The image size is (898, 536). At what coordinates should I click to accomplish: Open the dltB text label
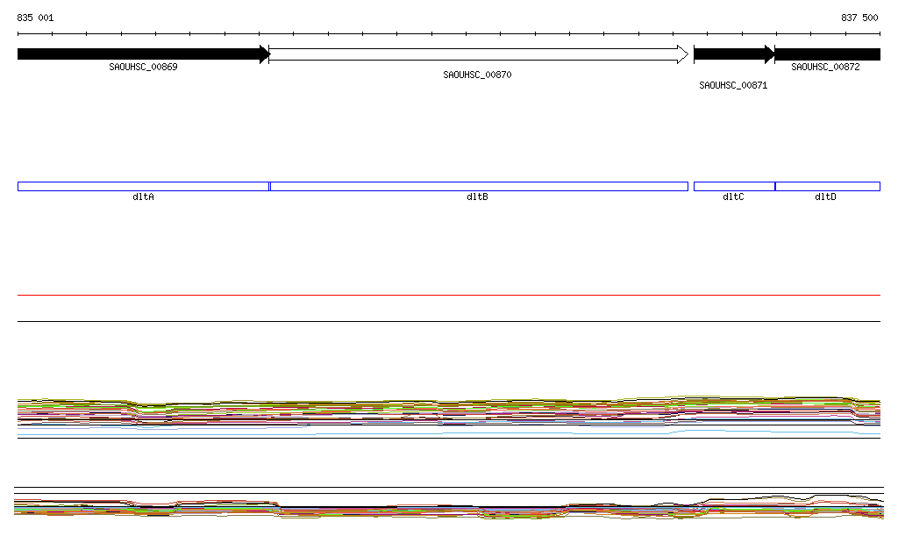(477, 197)
